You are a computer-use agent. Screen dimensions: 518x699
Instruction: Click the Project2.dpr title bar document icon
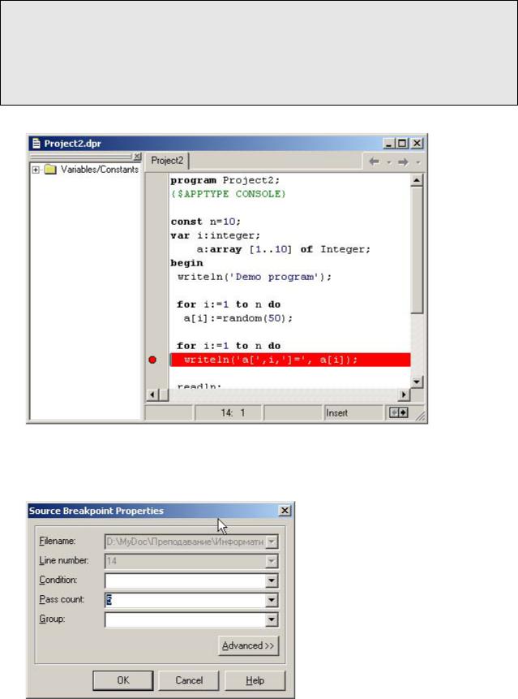(36, 144)
